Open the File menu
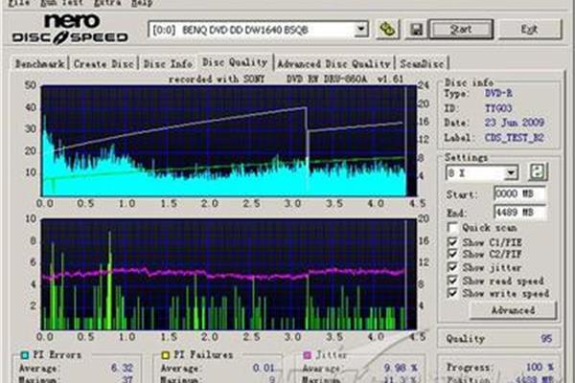Viewport: 575px width, 383px height. point(19,3)
